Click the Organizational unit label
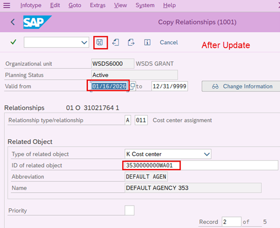280x228 pixels. (x=28, y=64)
